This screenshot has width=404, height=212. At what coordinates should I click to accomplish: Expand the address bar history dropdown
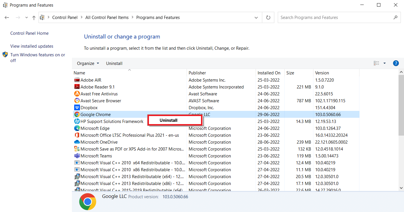tap(256, 18)
